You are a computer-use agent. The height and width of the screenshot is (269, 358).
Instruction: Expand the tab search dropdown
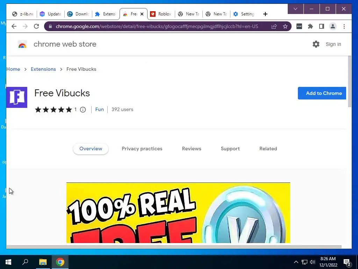coord(295,9)
